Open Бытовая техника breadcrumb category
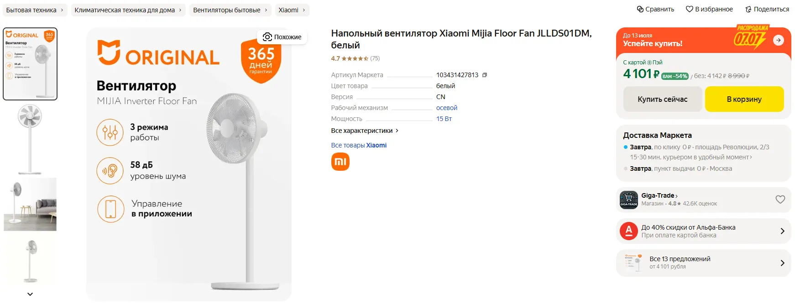 tap(31, 10)
